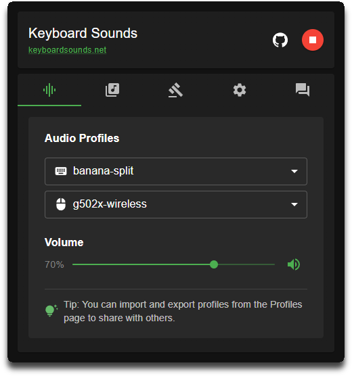Click the lightbulb tip icon

pos(51,311)
